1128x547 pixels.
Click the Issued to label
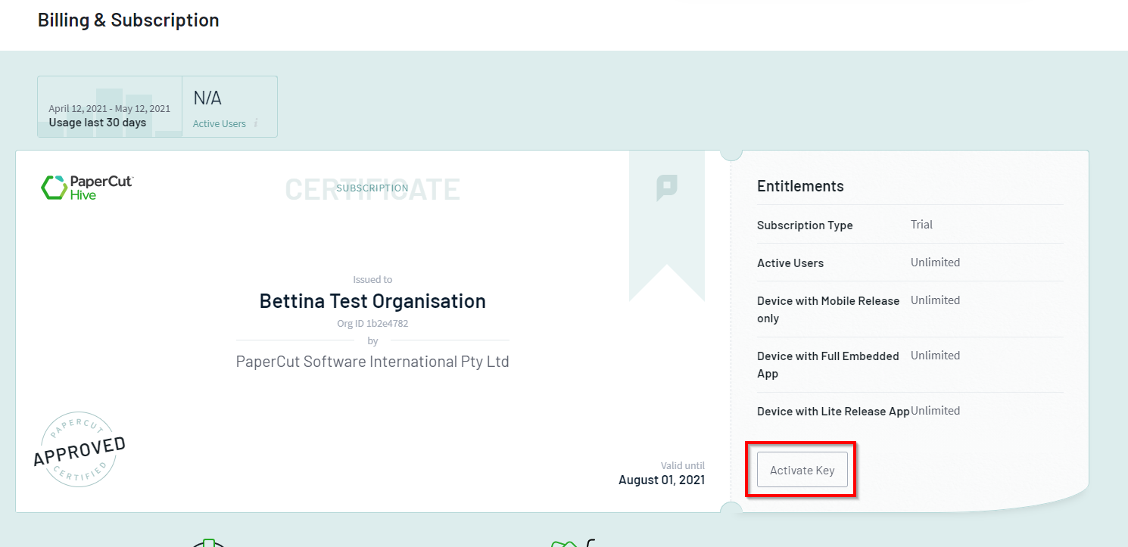coord(372,279)
